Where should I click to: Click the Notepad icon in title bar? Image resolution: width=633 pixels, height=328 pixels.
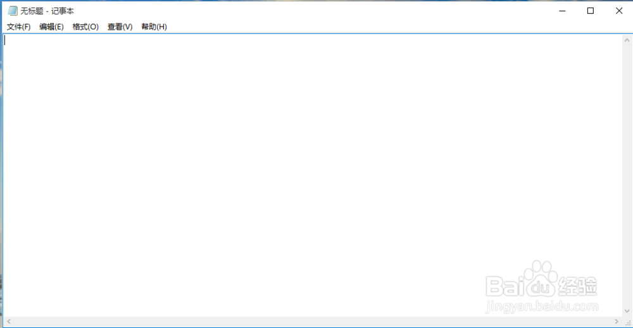pyautogui.click(x=13, y=11)
